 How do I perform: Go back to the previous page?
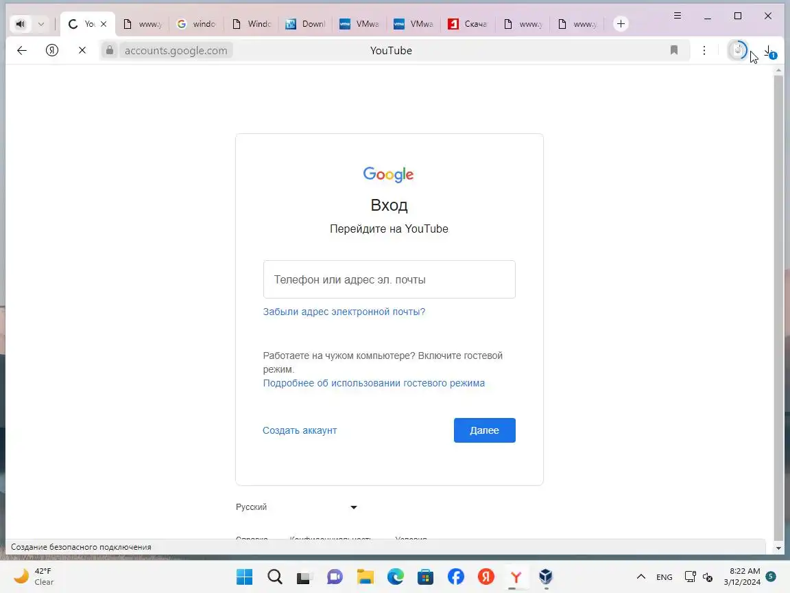(x=22, y=50)
